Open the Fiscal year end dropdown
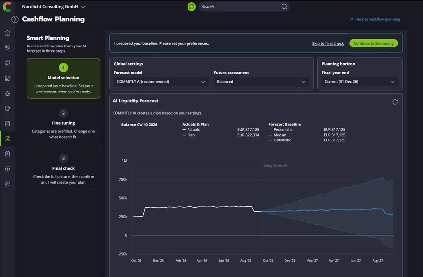This screenshot has height=277, width=423. coord(360,82)
